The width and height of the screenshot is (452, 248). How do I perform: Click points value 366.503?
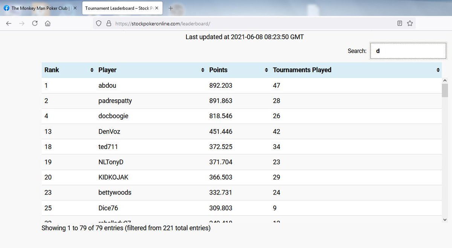(x=221, y=177)
